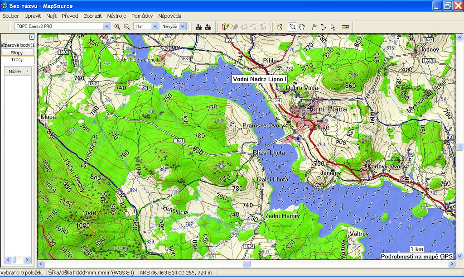Open the 1 km zoom scale dropdown
This screenshot has width=464, height=277.
pos(155,26)
